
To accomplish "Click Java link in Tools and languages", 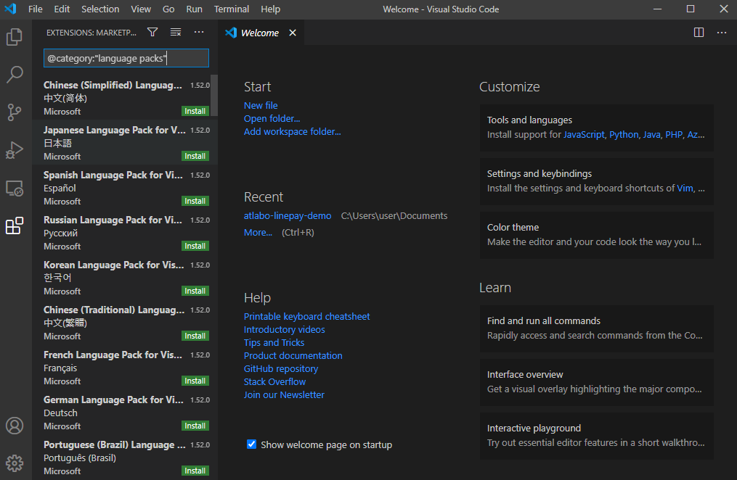I will pyautogui.click(x=651, y=135).
